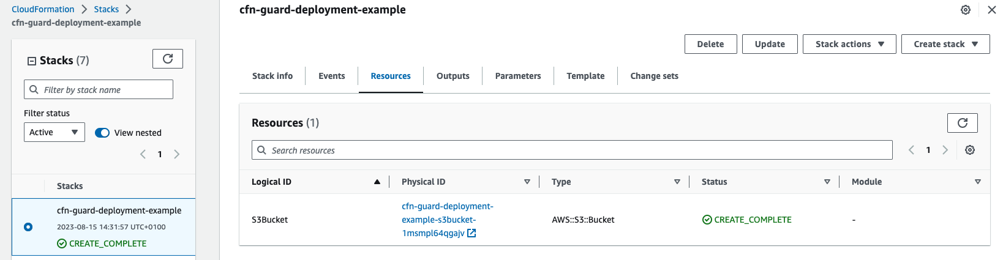Expand the Create stack dropdown
Image resolution: width=1003 pixels, height=260 pixels.
click(945, 44)
